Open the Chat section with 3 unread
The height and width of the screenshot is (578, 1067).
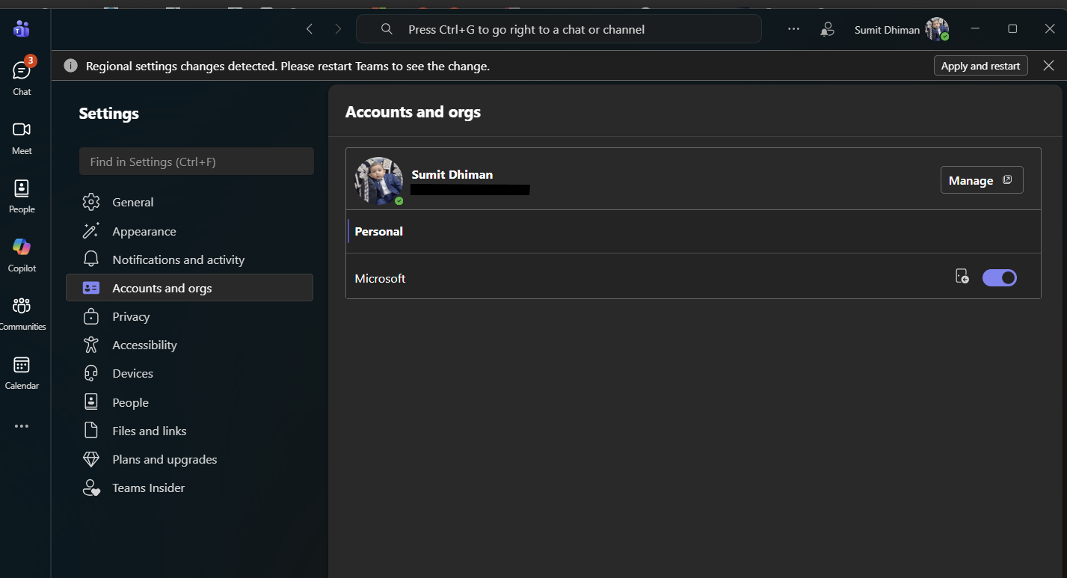[x=22, y=77]
